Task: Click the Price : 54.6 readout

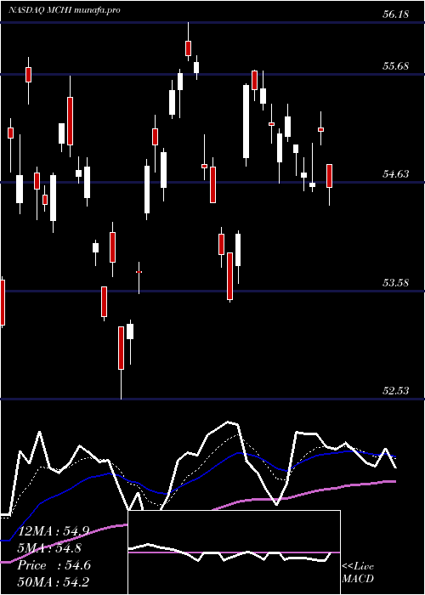Action: tap(54, 565)
